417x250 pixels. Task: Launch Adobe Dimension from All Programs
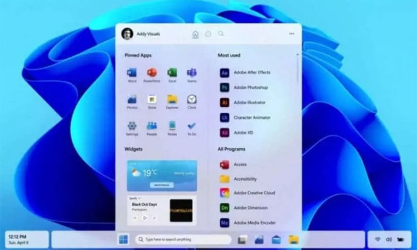(x=243, y=208)
